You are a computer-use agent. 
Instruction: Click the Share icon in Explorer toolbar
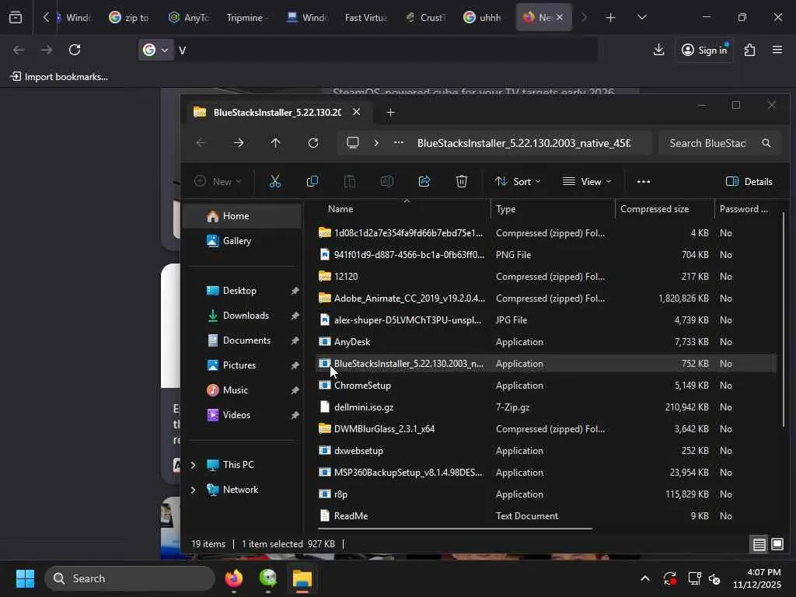tap(424, 181)
